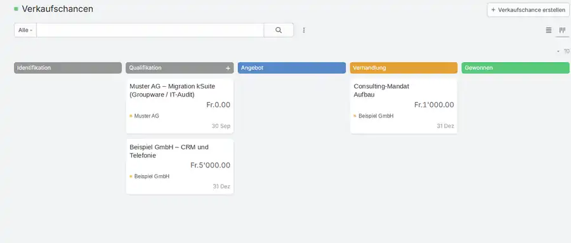The image size is (571, 243).
Task: Click the Fr.0.00 amount
Action: tap(218, 105)
